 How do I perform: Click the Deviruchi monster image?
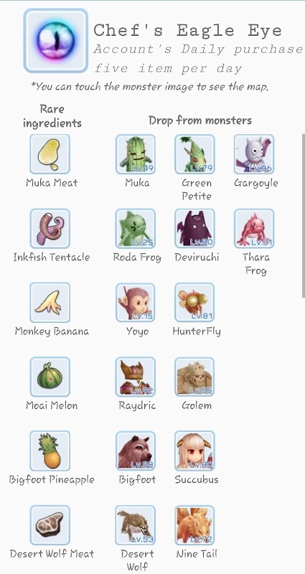pyautogui.click(x=194, y=228)
